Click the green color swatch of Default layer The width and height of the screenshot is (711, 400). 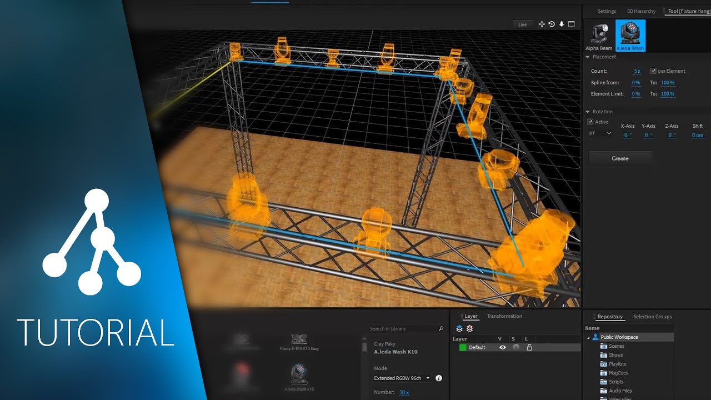tap(463, 347)
